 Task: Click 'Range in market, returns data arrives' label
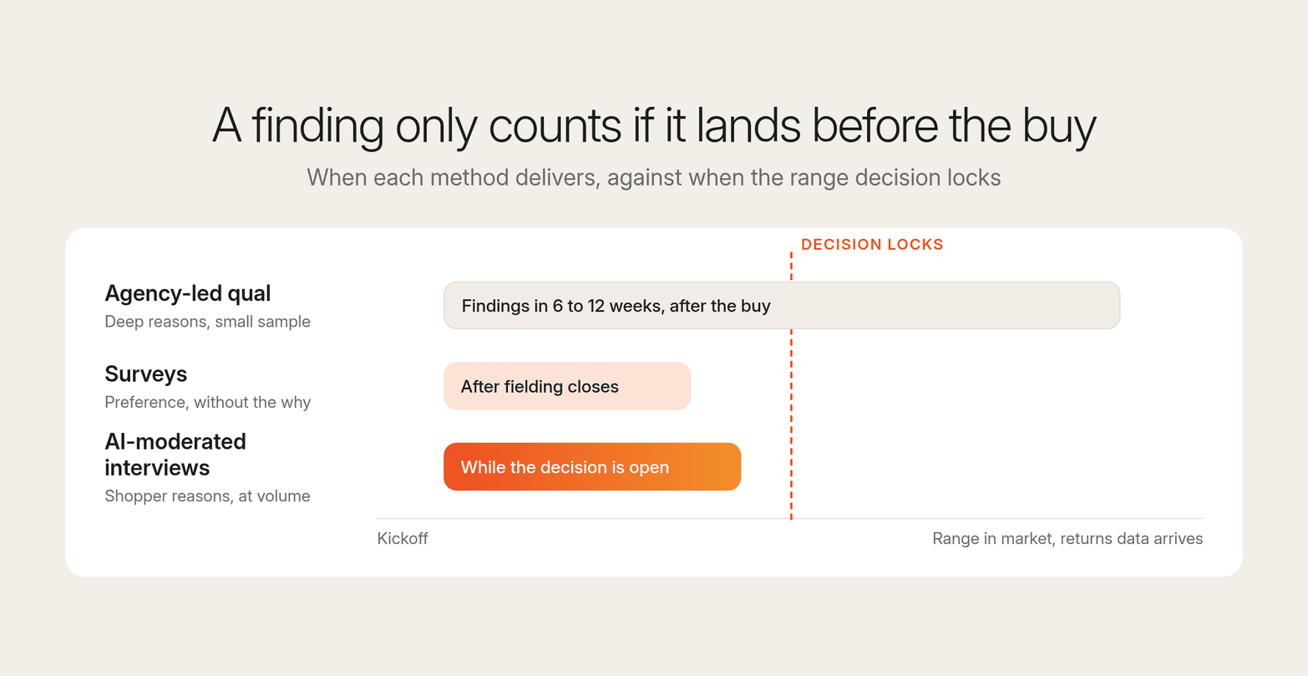(x=1067, y=539)
